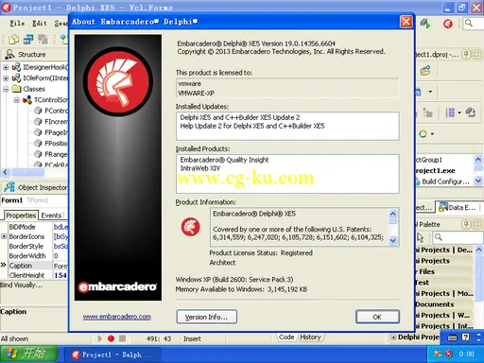Select IntraWeb XIV in Installed Products
484x363 pixels.
(x=200, y=168)
